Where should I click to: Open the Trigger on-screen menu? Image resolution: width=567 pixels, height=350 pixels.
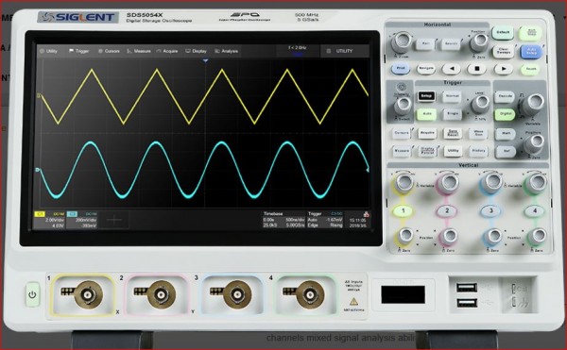pos(78,51)
